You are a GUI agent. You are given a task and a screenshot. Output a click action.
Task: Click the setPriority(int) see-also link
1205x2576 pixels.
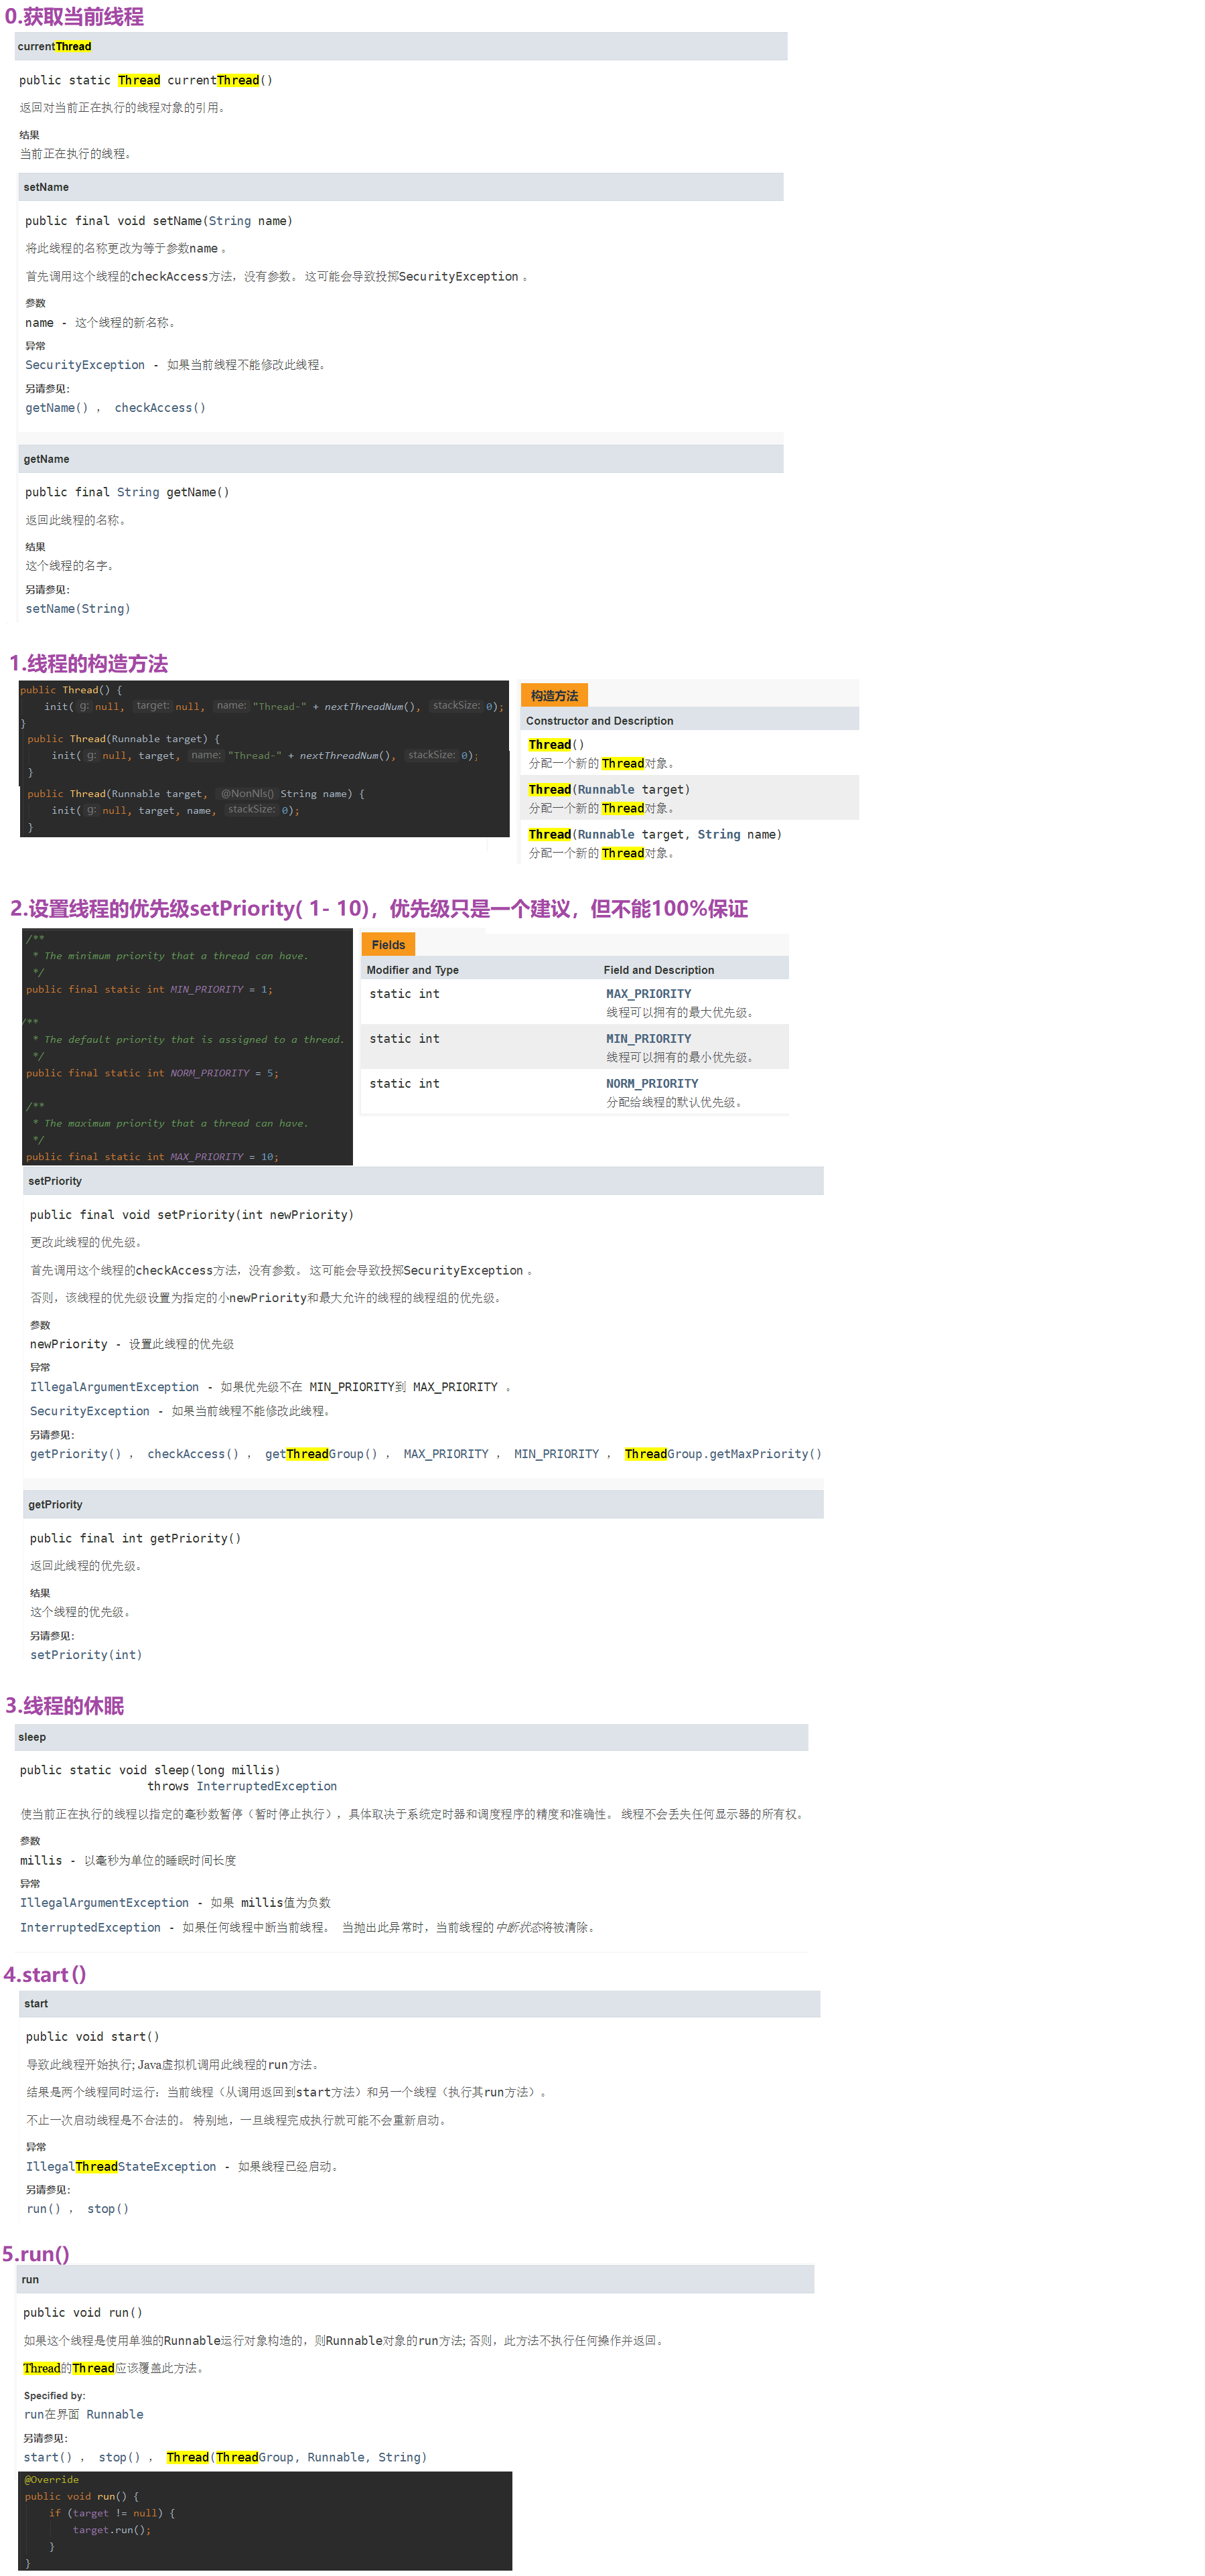click(x=86, y=1656)
